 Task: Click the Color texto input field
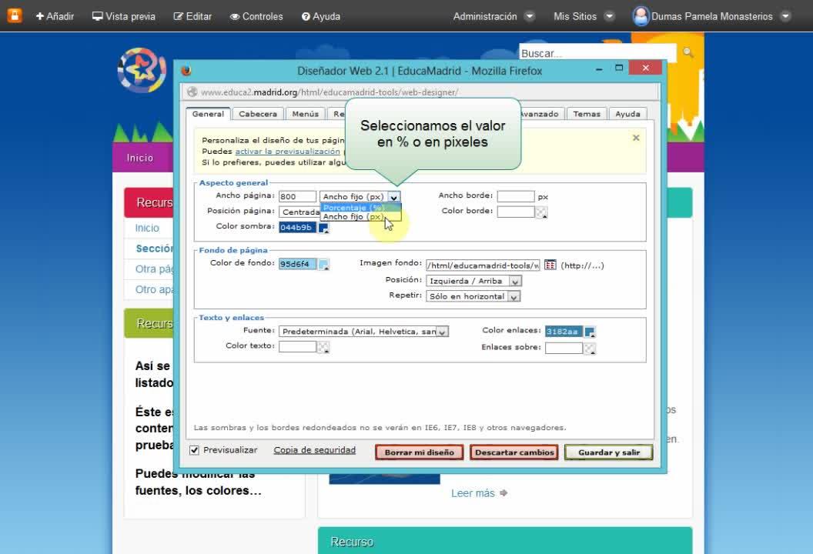pyautogui.click(x=297, y=347)
